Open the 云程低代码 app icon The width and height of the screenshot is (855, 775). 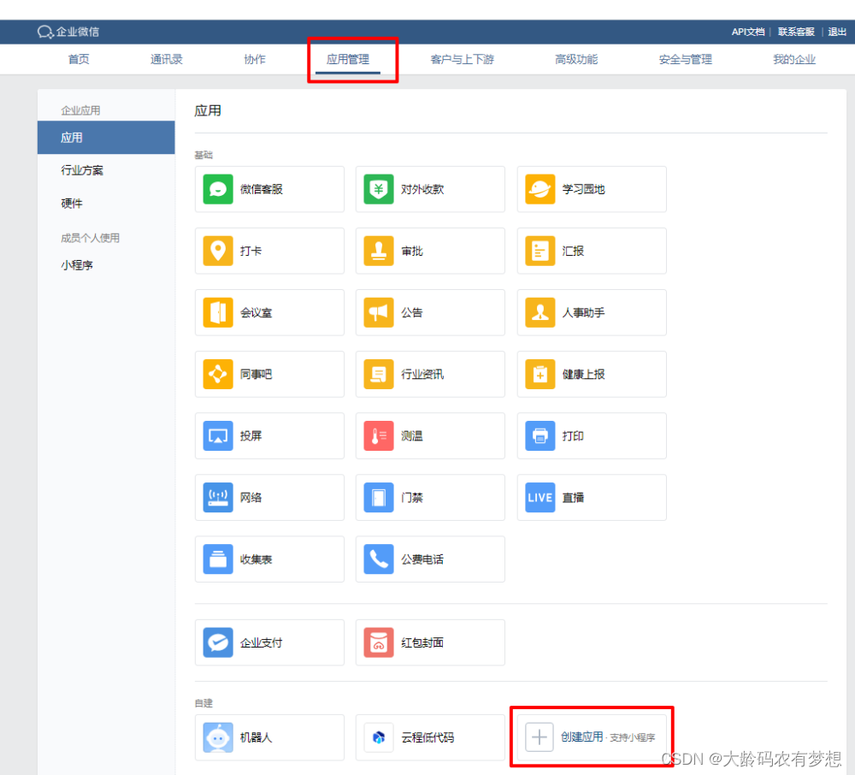[379, 737]
